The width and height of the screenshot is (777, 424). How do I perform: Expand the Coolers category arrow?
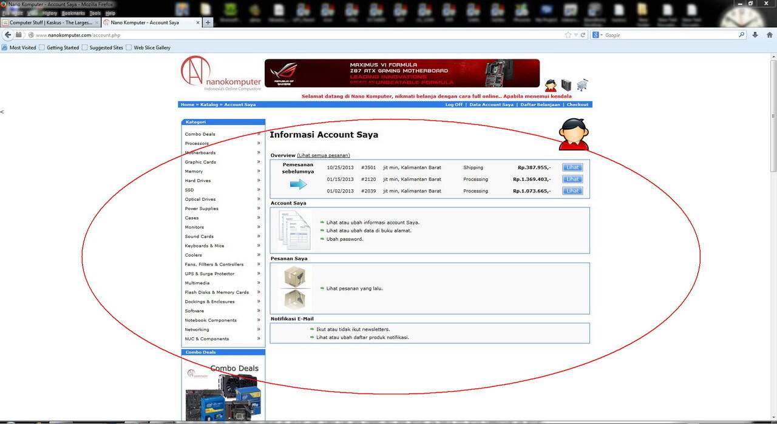tap(259, 255)
